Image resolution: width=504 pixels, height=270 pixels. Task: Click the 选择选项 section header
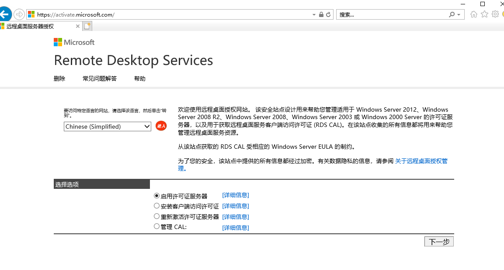(x=101, y=184)
